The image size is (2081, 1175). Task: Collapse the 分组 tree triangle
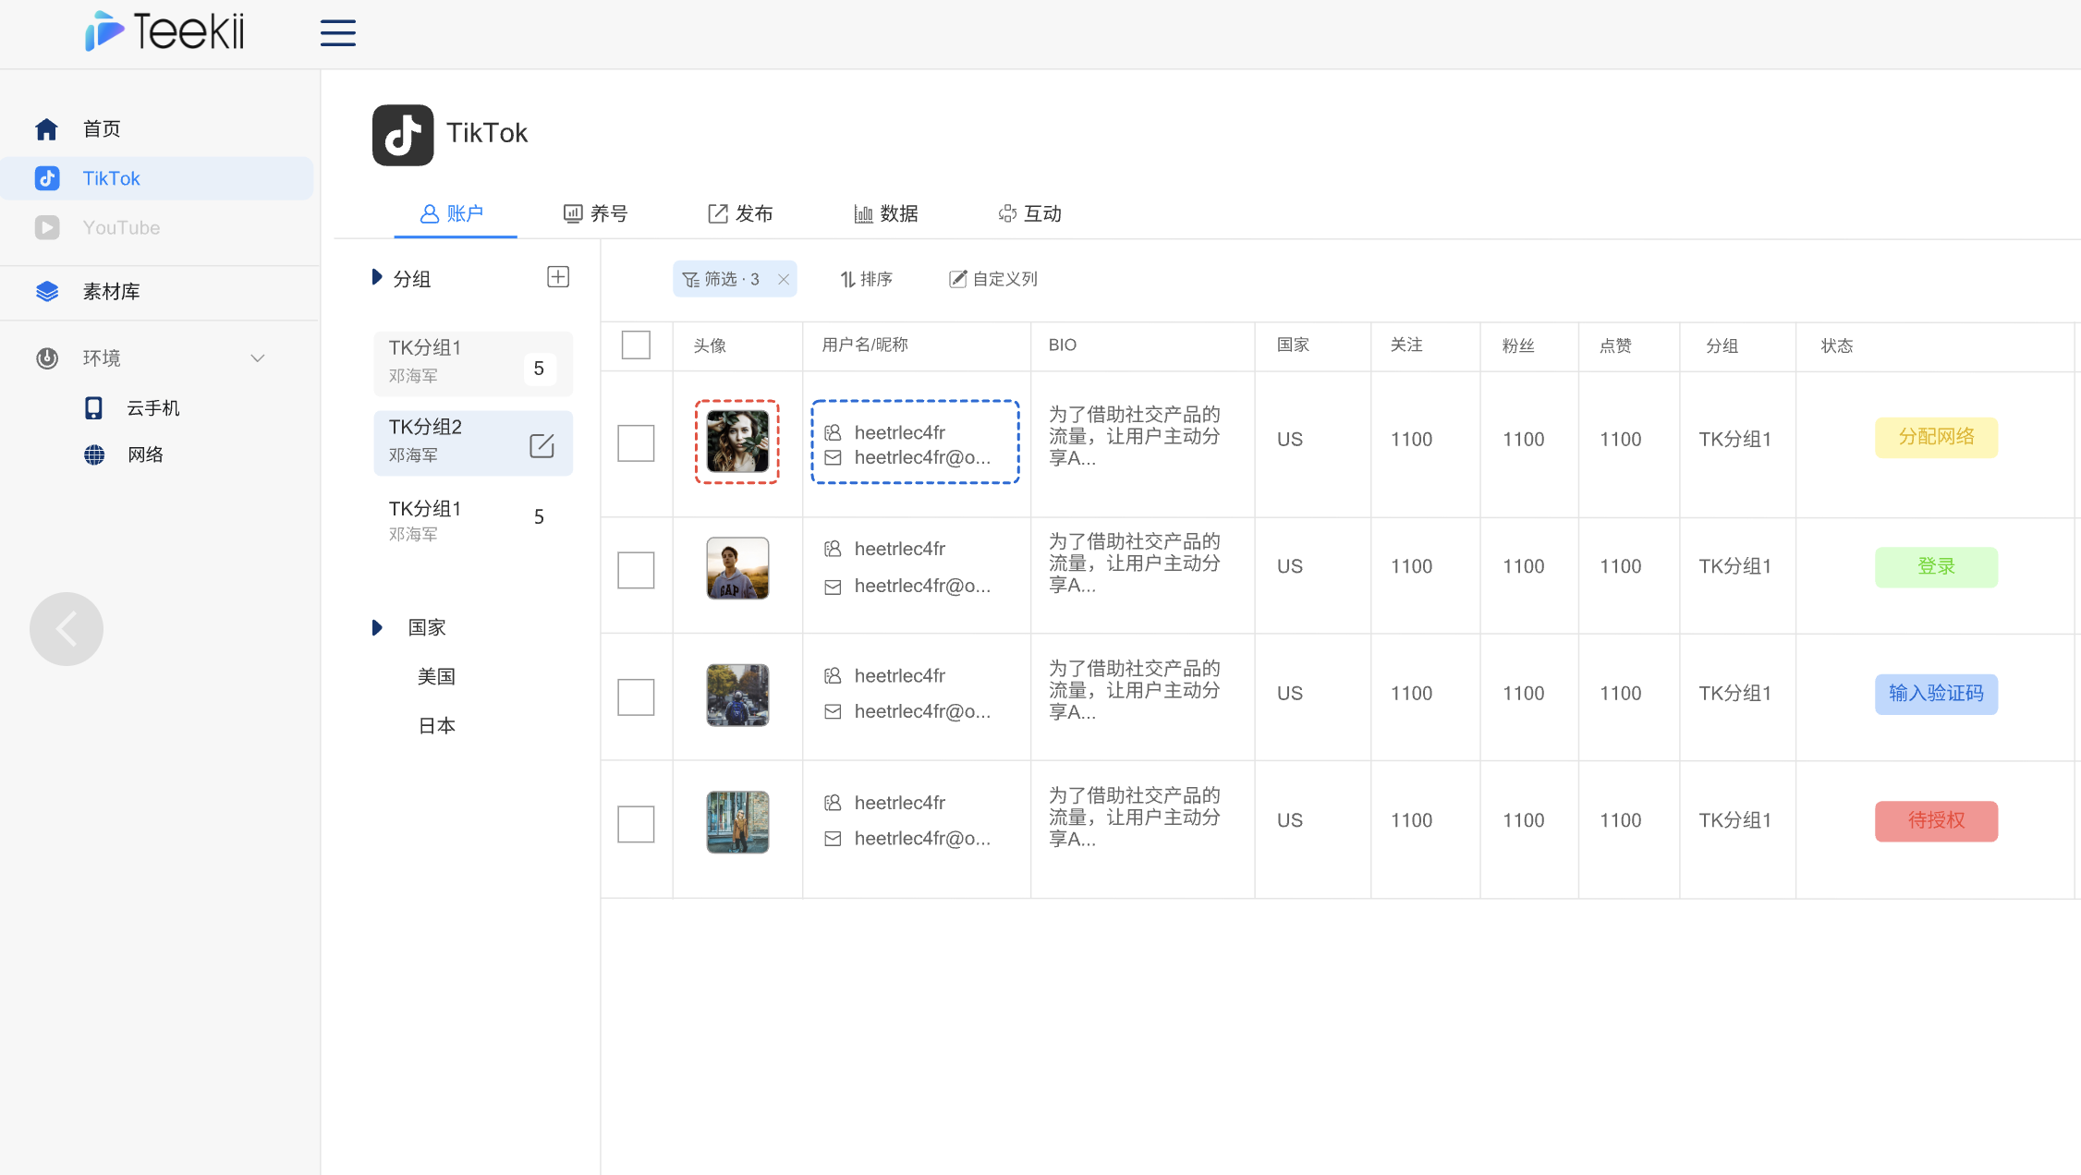(x=377, y=277)
